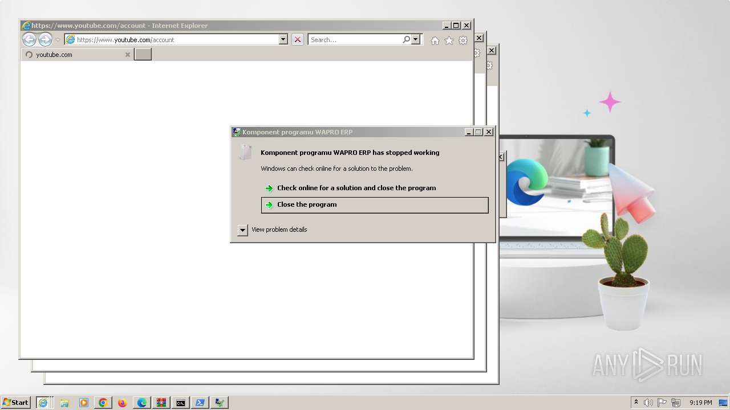Open network tray icon
The width and height of the screenshot is (730, 410).
676,403
